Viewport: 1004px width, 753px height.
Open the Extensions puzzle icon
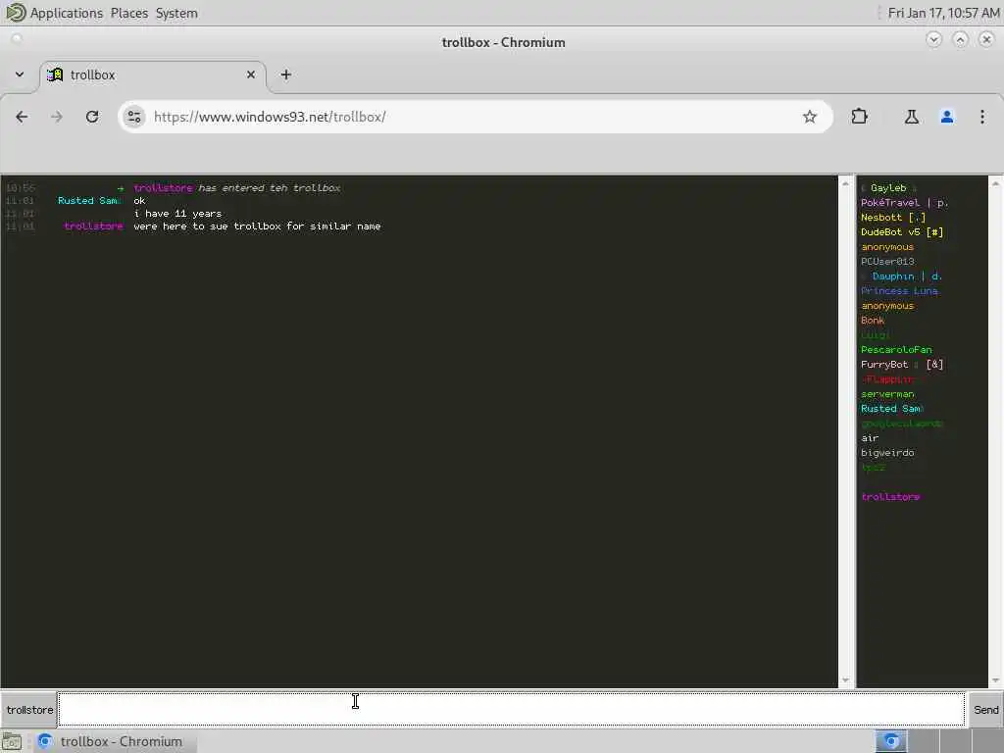[x=859, y=117]
